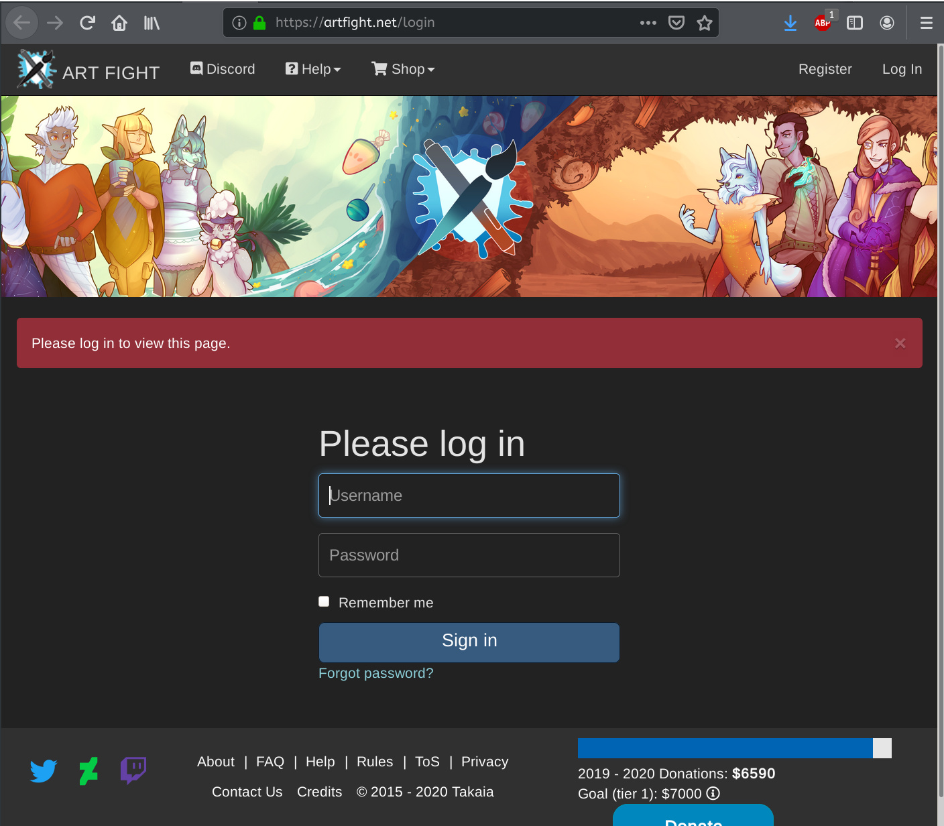Expand the Shop dropdown menu

coord(404,69)
